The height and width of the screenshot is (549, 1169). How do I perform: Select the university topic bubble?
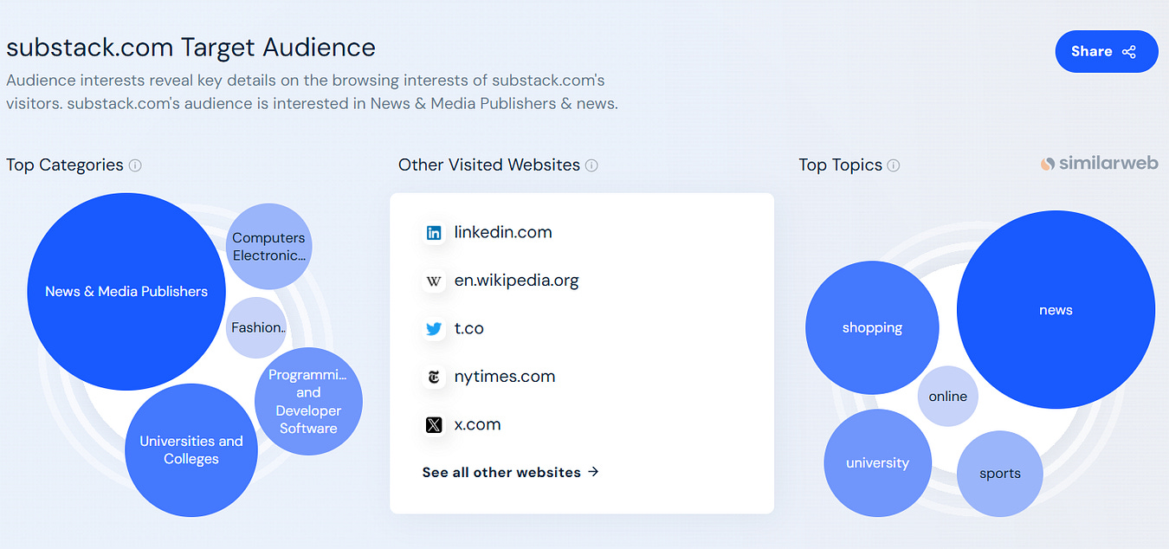click(877, 462)
